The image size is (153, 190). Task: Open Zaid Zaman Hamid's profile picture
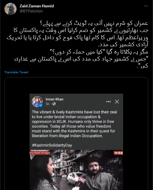pyautogui.click(x=10, y=9)
